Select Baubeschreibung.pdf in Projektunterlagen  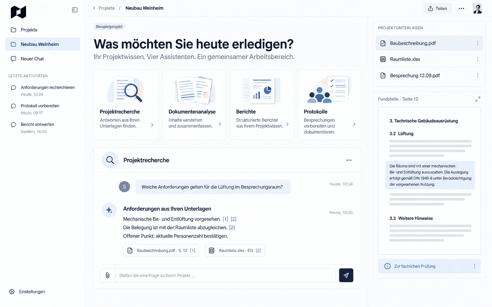[x=429, y=43]
